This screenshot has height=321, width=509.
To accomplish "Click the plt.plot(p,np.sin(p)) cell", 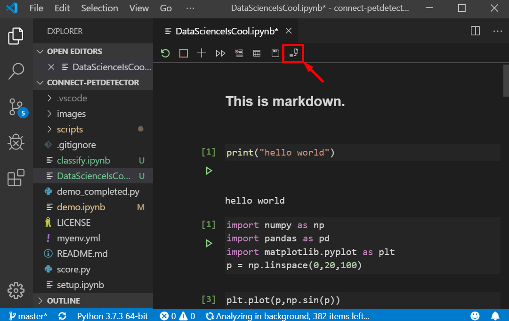I will (363, 300).
